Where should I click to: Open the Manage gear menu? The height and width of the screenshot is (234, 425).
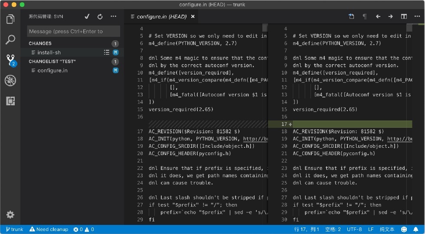pyautogui.click(x=10, y=215)
